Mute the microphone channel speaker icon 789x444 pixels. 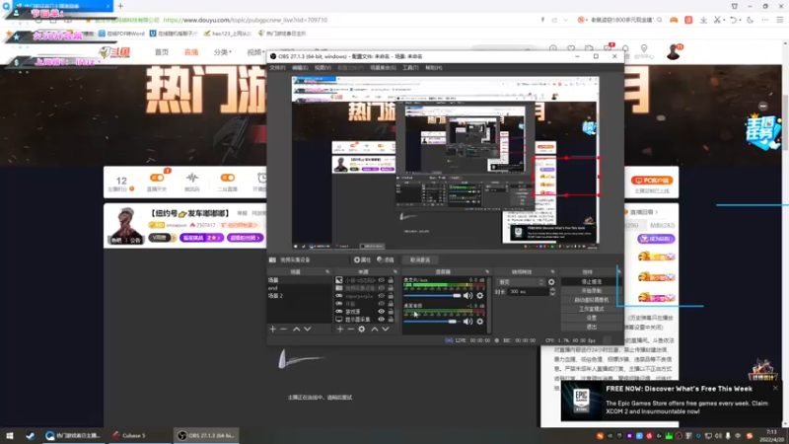(467, 295)
